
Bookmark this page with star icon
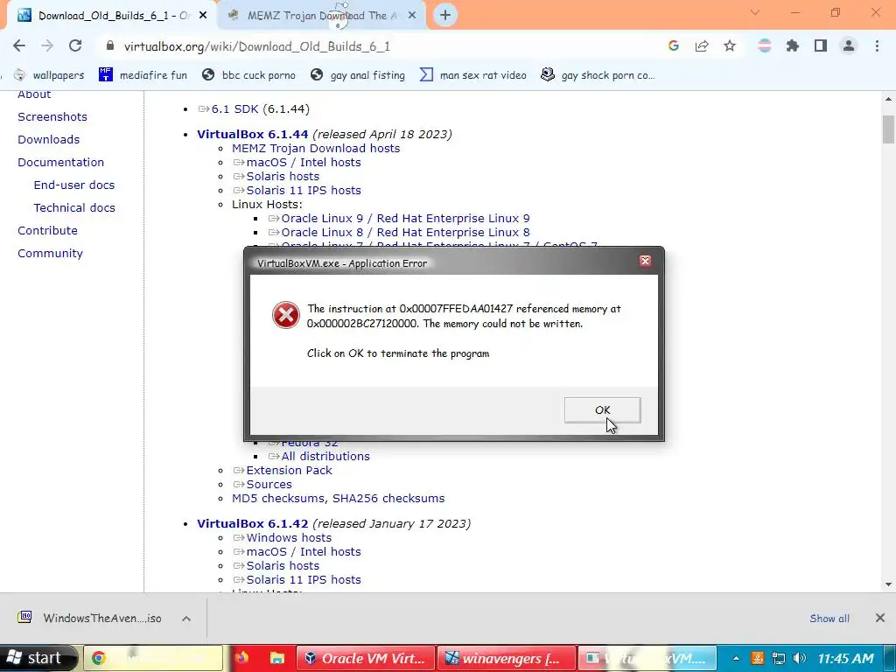tap(730, 45)
